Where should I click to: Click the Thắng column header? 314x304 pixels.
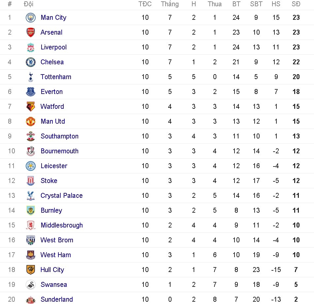click(x=170, y=4)
